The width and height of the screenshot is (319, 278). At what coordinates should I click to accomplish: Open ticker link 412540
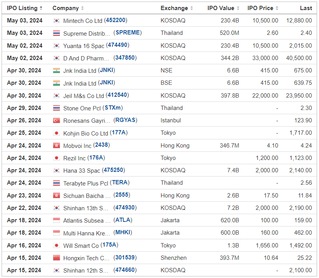(x=117, y=95)
